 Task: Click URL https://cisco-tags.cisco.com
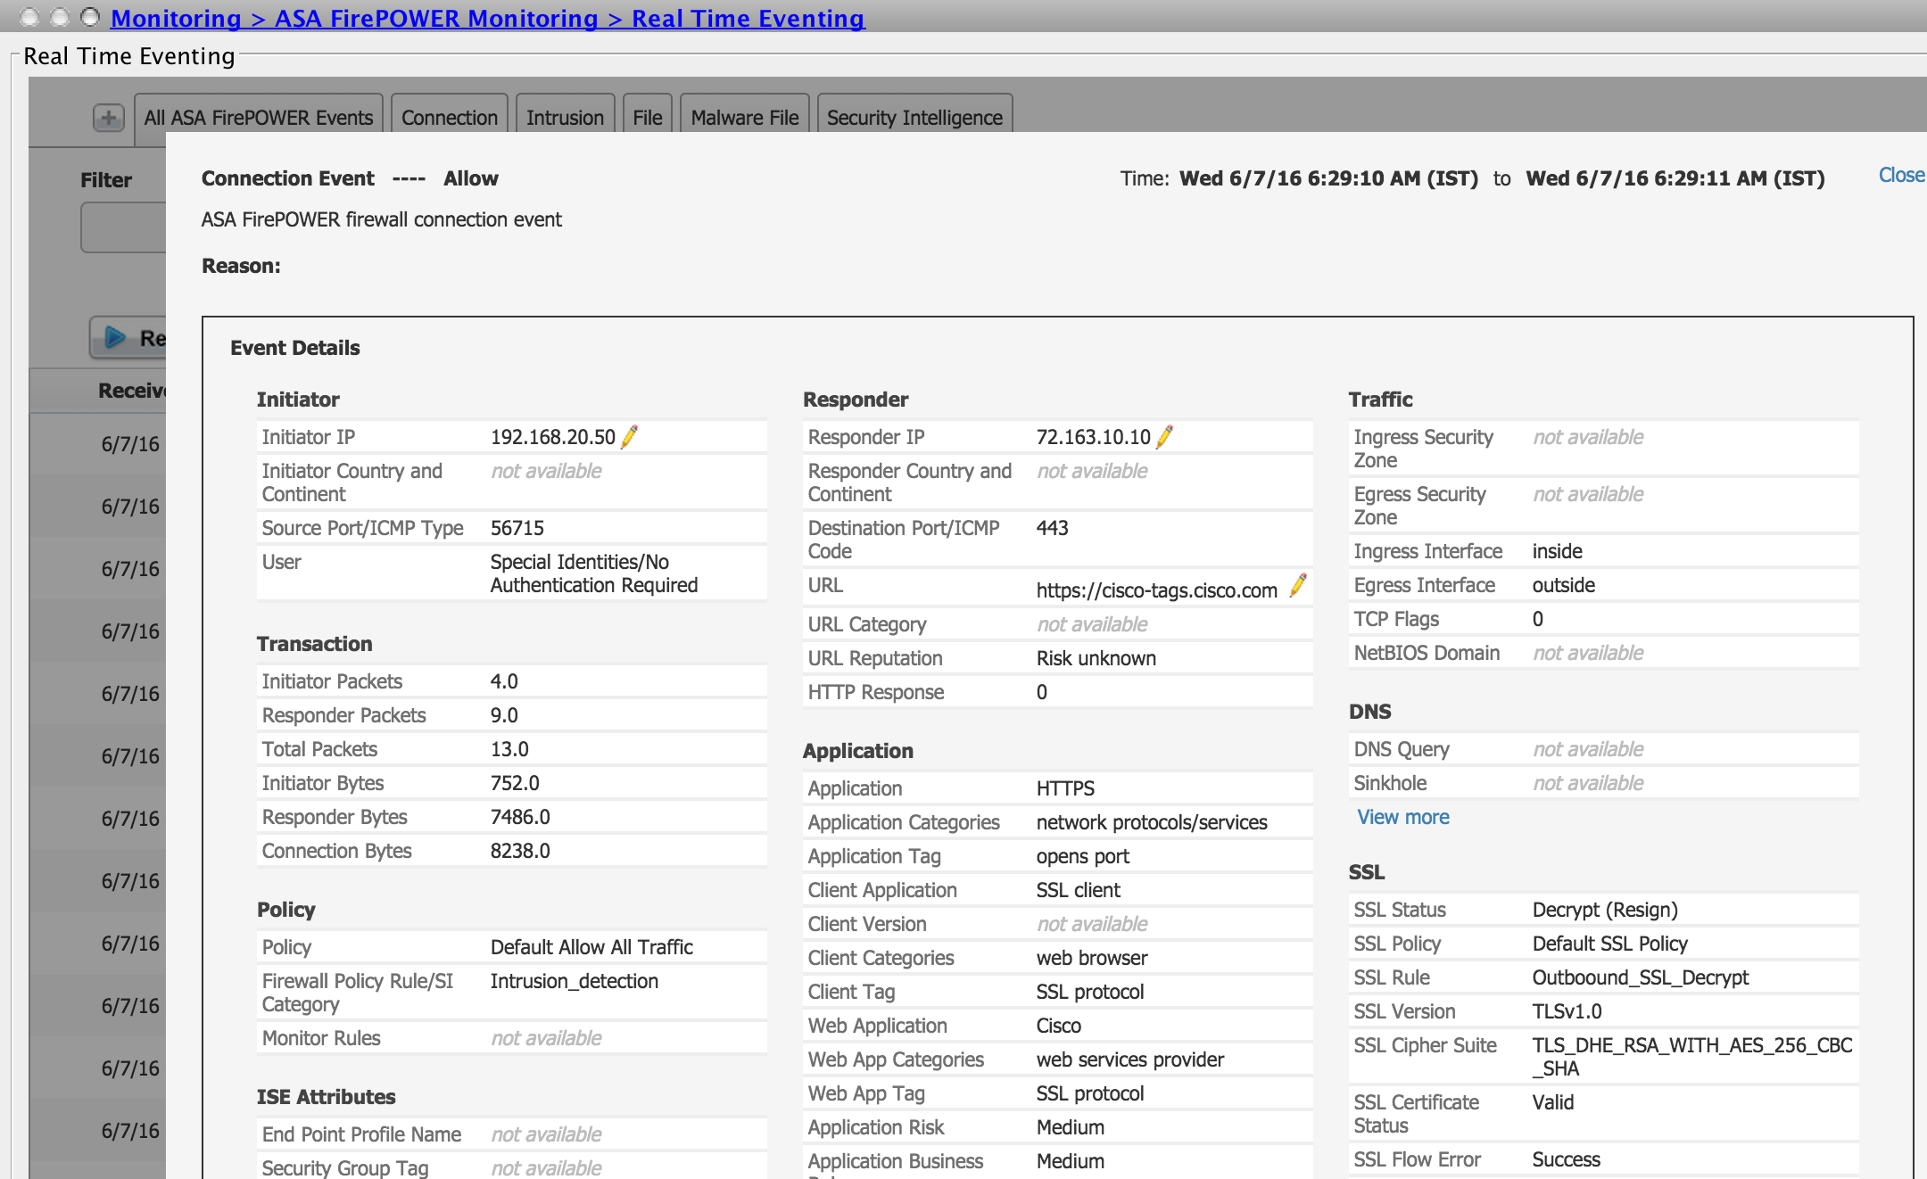[x=1157, y=590]
